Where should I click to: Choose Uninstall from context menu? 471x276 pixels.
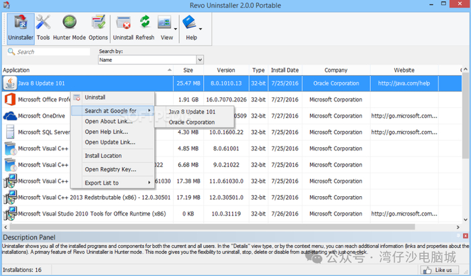pos(112,97)
